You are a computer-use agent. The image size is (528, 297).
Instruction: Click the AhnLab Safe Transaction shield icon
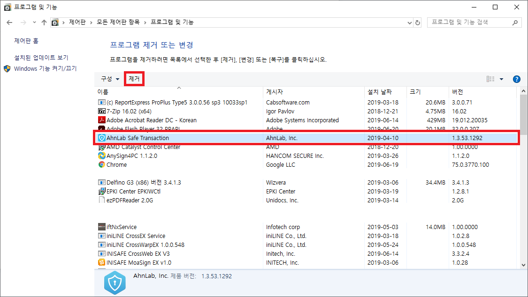pos(101,138)
